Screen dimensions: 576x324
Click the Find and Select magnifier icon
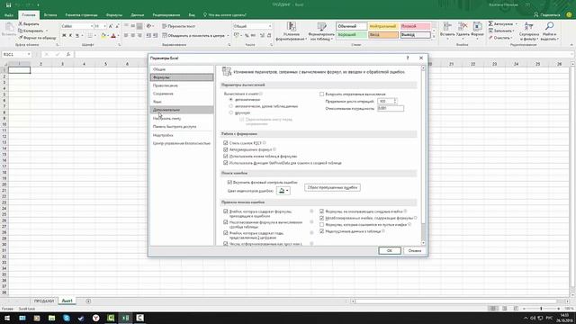[550, 26]
